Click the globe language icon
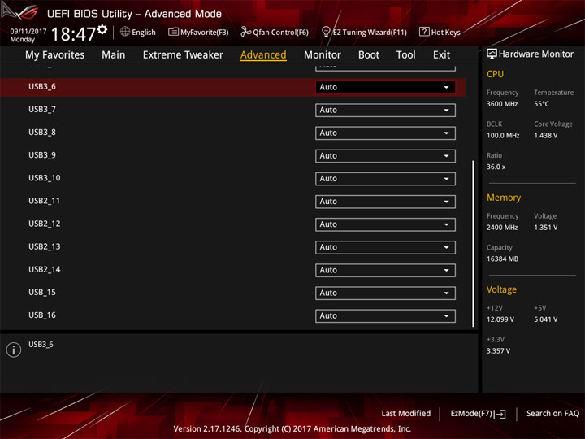Image resolution: width=585 pixels, height=439 pixels. 125,32
